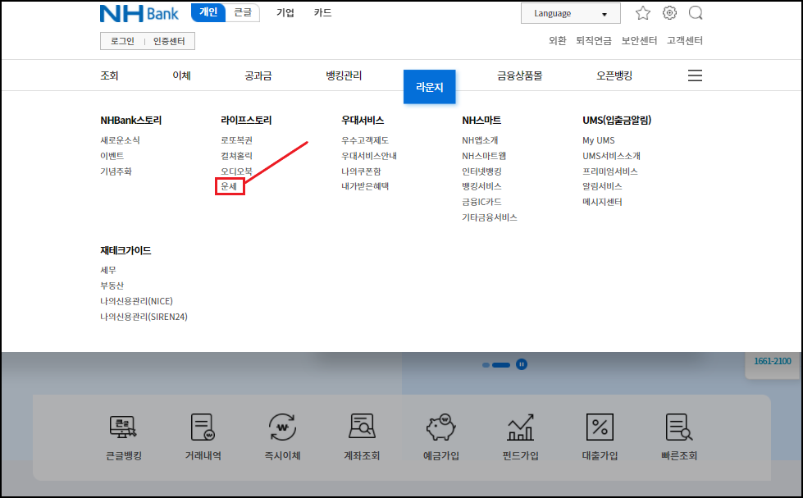Select the active banner slide indicator

501,365
